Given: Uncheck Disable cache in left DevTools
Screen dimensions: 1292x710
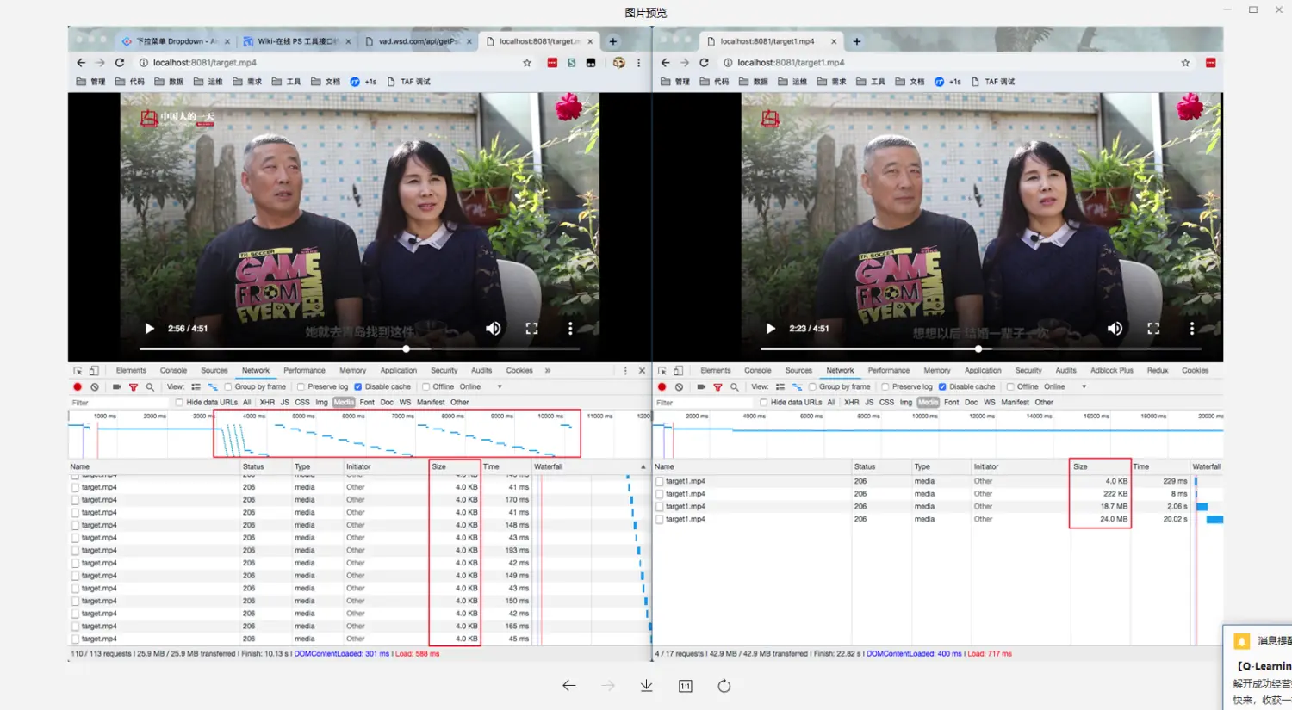Looking at the screenshot, I should click(357, 387).
